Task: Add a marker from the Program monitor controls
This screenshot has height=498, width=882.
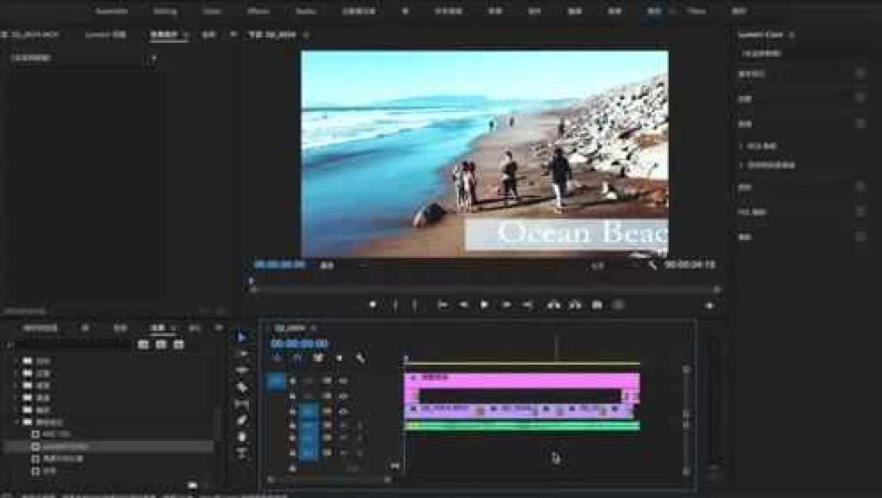Action: pyautogui.click(x=373, y=304)
